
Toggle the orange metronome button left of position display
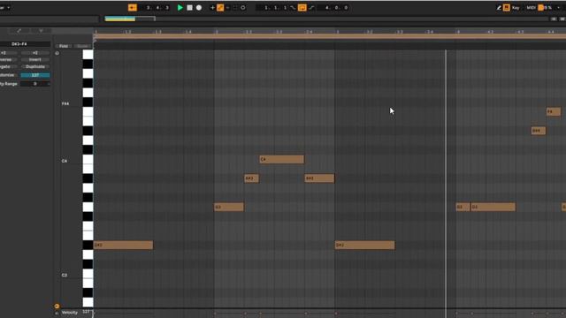133,8
